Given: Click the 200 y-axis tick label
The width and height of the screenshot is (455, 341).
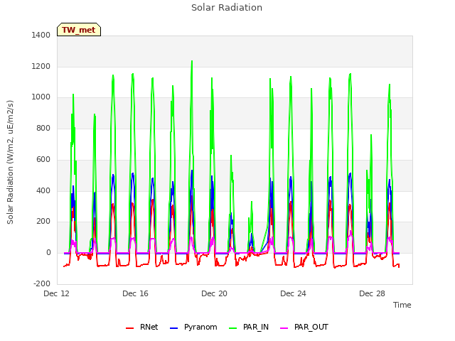Looking at the screenshot, I should point(43,221).
